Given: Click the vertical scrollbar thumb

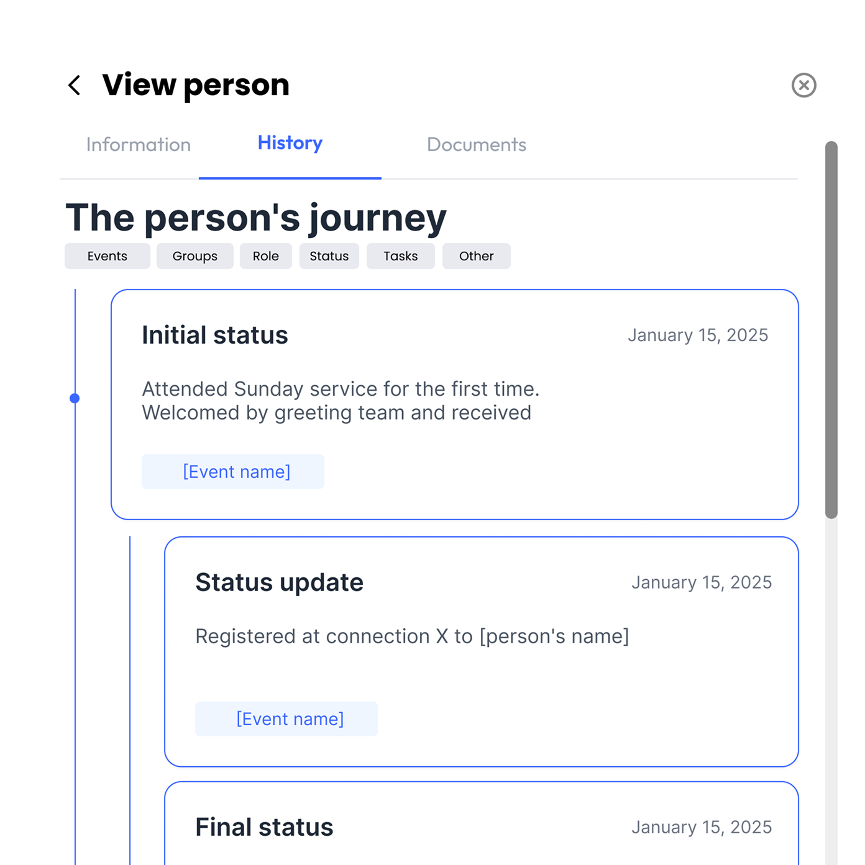Looking at the screenshot, I should coord(831,329).
